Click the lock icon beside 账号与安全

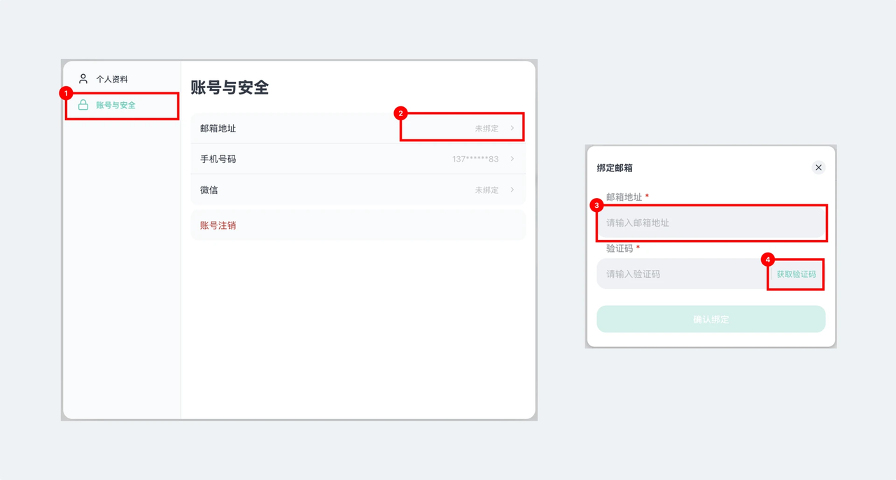[x=83, y=105]
